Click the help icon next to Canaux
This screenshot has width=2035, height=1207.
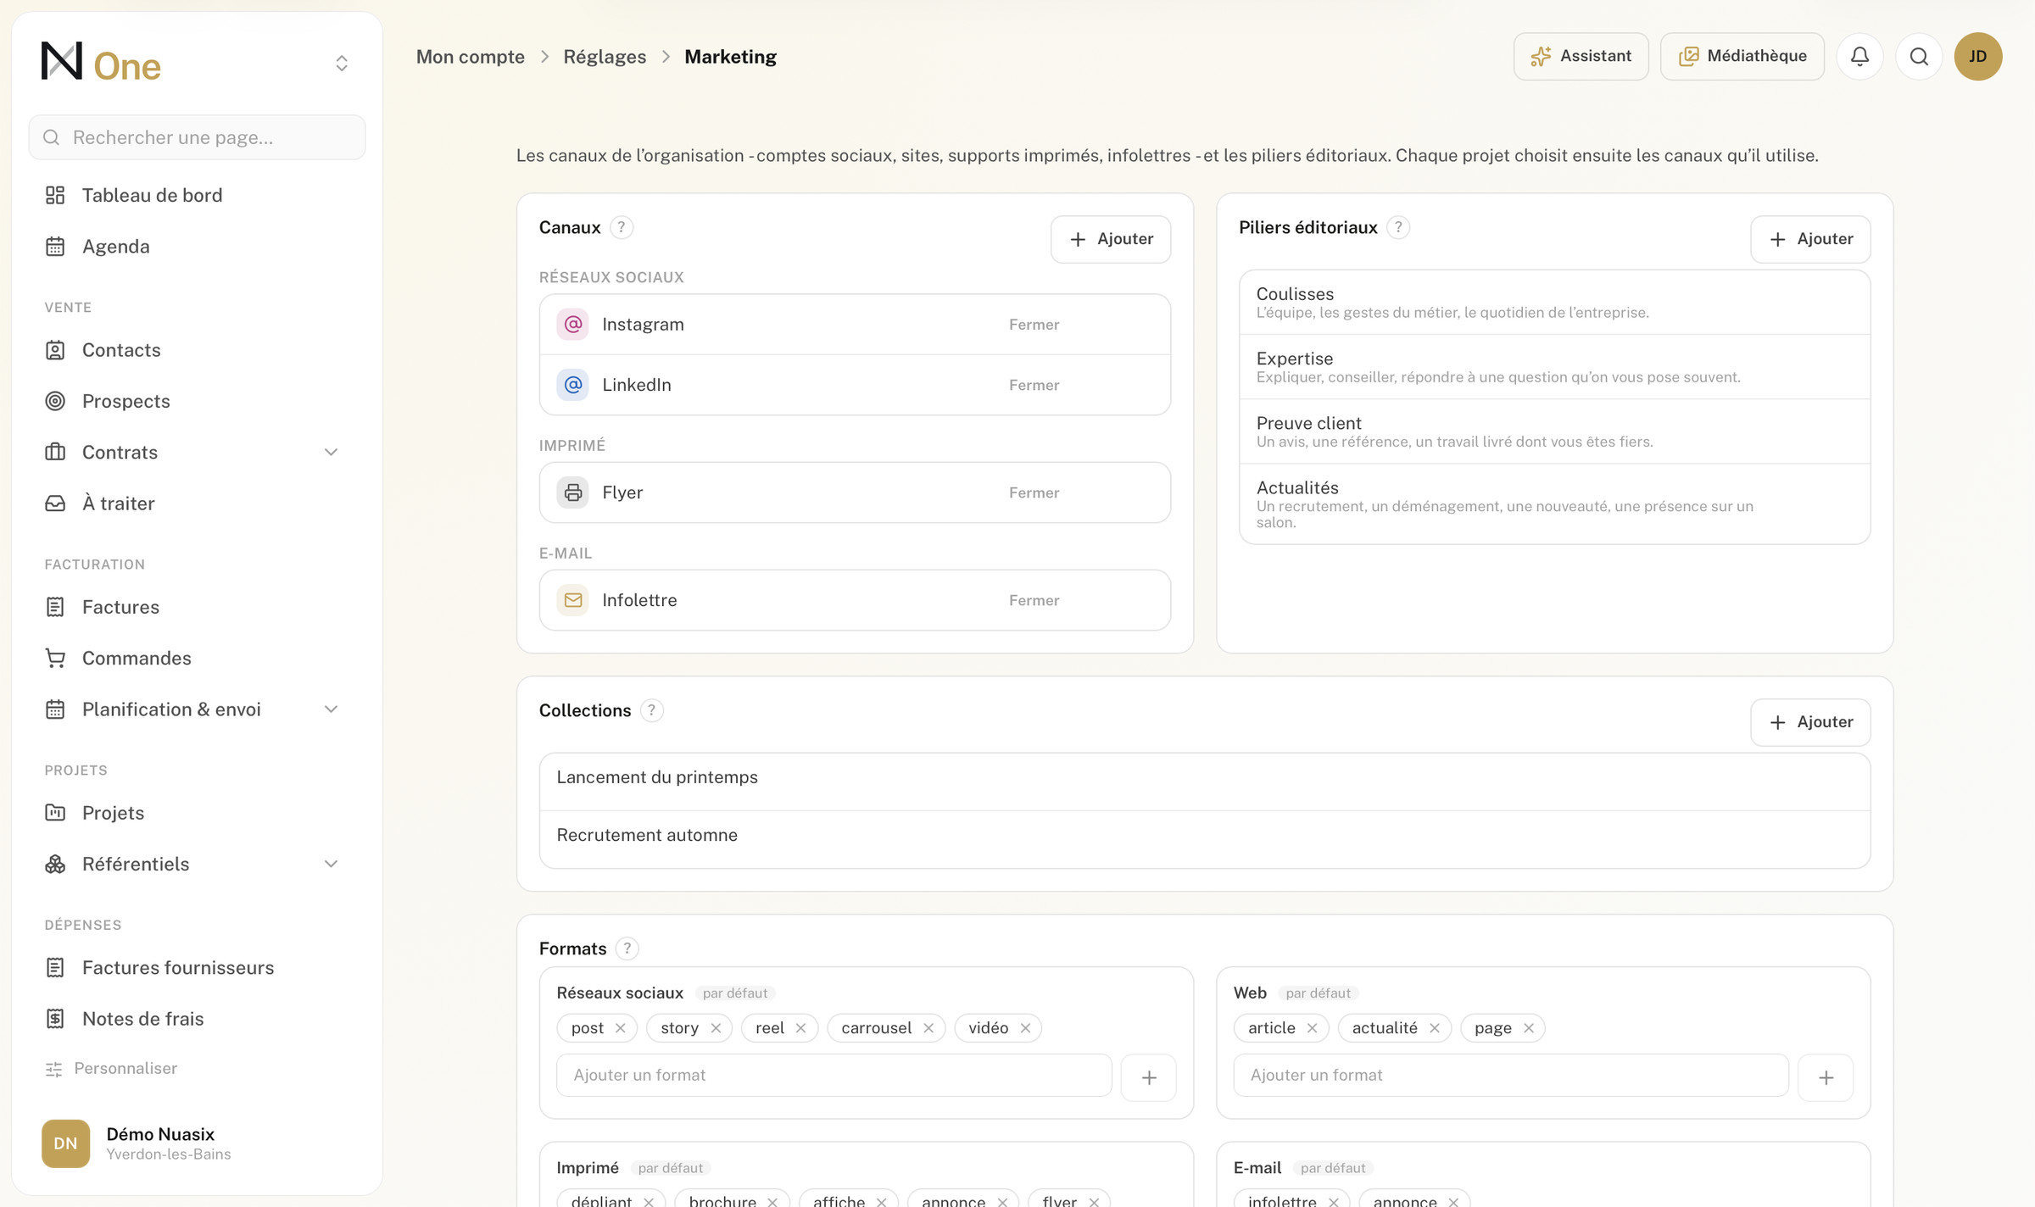point(622,227)
